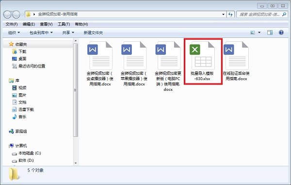Viewport: 291px width, 185px height.
Task: Click the homegroup icon beside 家庭组
Action: tap(11, 131)
